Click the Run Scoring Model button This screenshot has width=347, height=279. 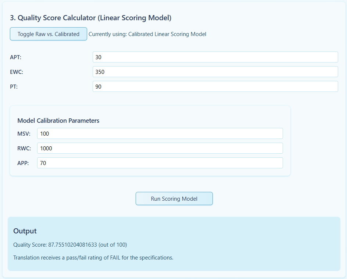click(174, 198)
